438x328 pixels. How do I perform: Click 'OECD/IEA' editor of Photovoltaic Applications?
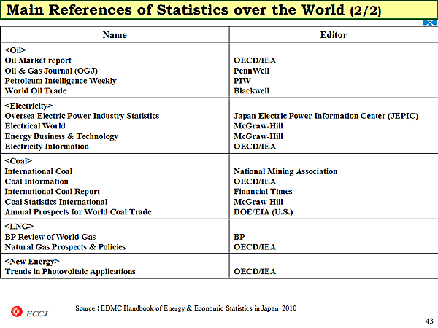click(255, 272)
